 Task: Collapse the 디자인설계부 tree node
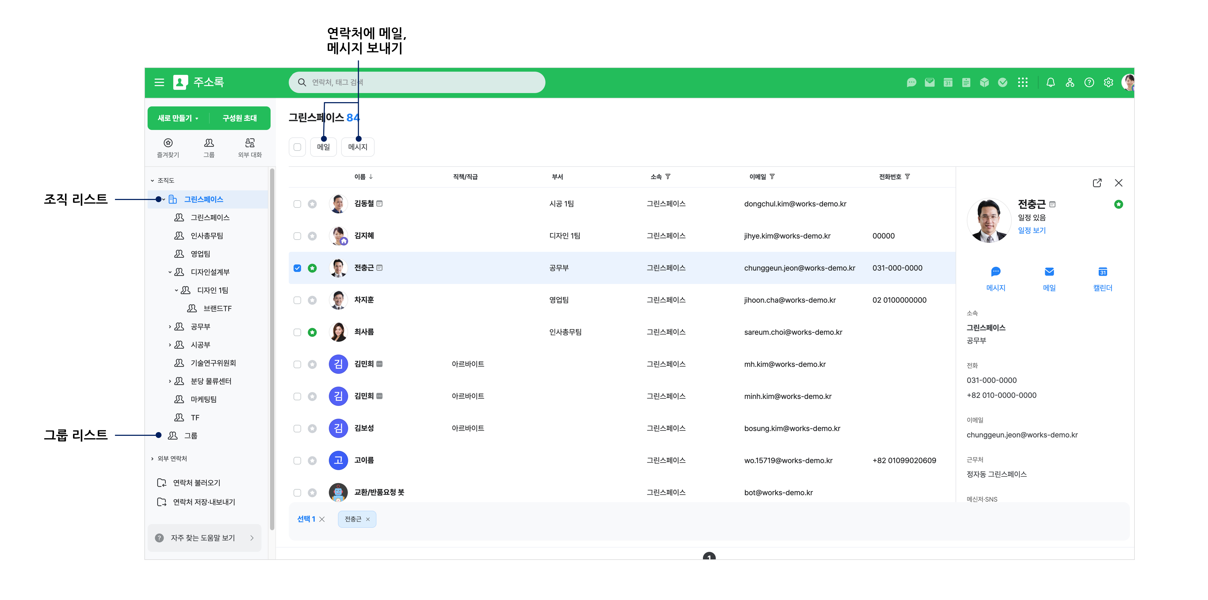pos(170,272)
